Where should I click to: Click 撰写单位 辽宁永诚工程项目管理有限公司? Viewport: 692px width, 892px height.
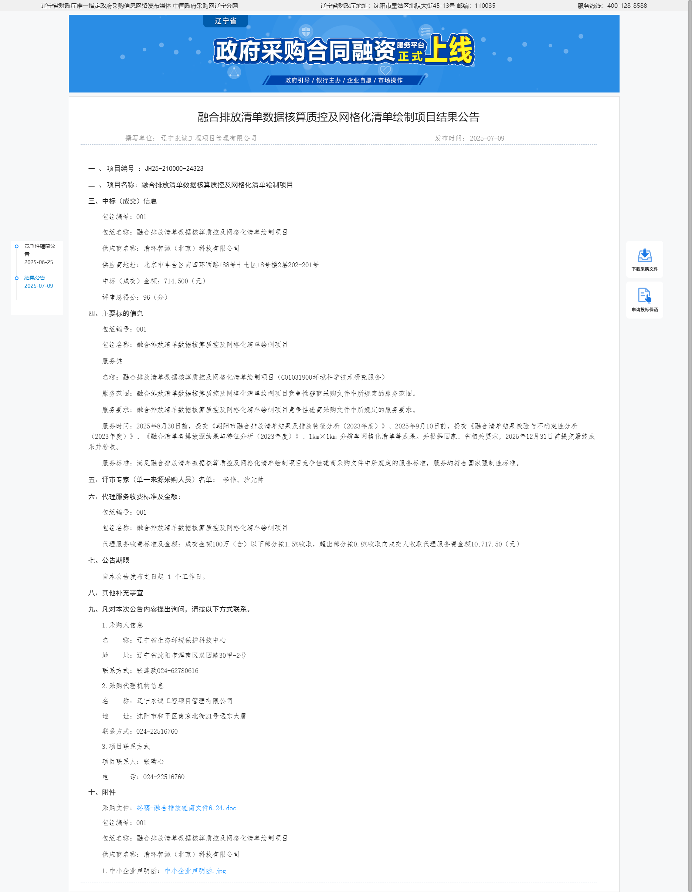pyautogui.click(x=191, y=138)
